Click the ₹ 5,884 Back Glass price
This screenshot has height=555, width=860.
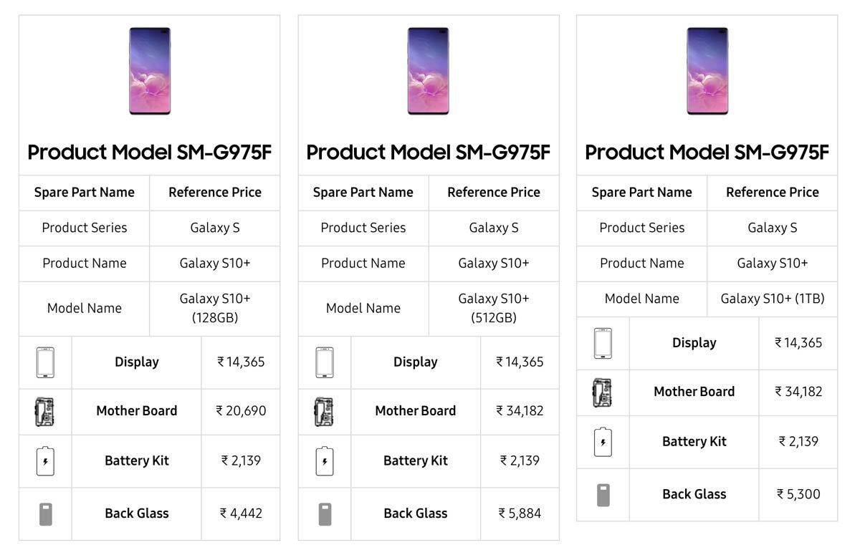click(x=520, y=513)
